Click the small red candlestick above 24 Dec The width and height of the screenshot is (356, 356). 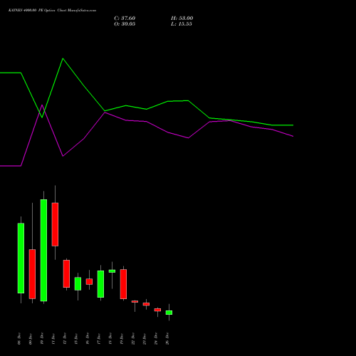coord(157,310)
